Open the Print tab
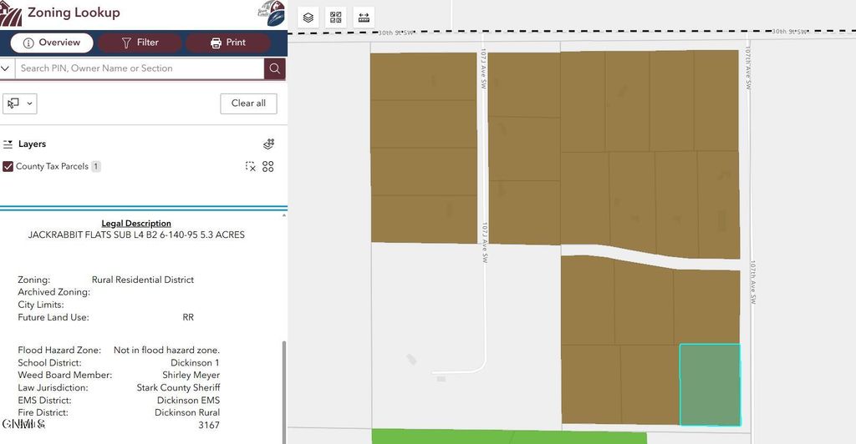The width and height of the screenshot is (856, 444). point(227,43)
